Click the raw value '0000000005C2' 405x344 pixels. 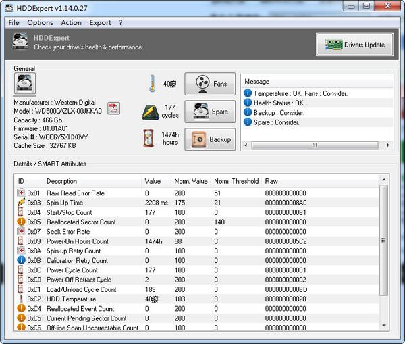click(286, 241)
